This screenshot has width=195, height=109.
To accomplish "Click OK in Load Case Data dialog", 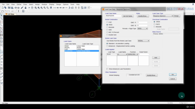I will point(173,75).
